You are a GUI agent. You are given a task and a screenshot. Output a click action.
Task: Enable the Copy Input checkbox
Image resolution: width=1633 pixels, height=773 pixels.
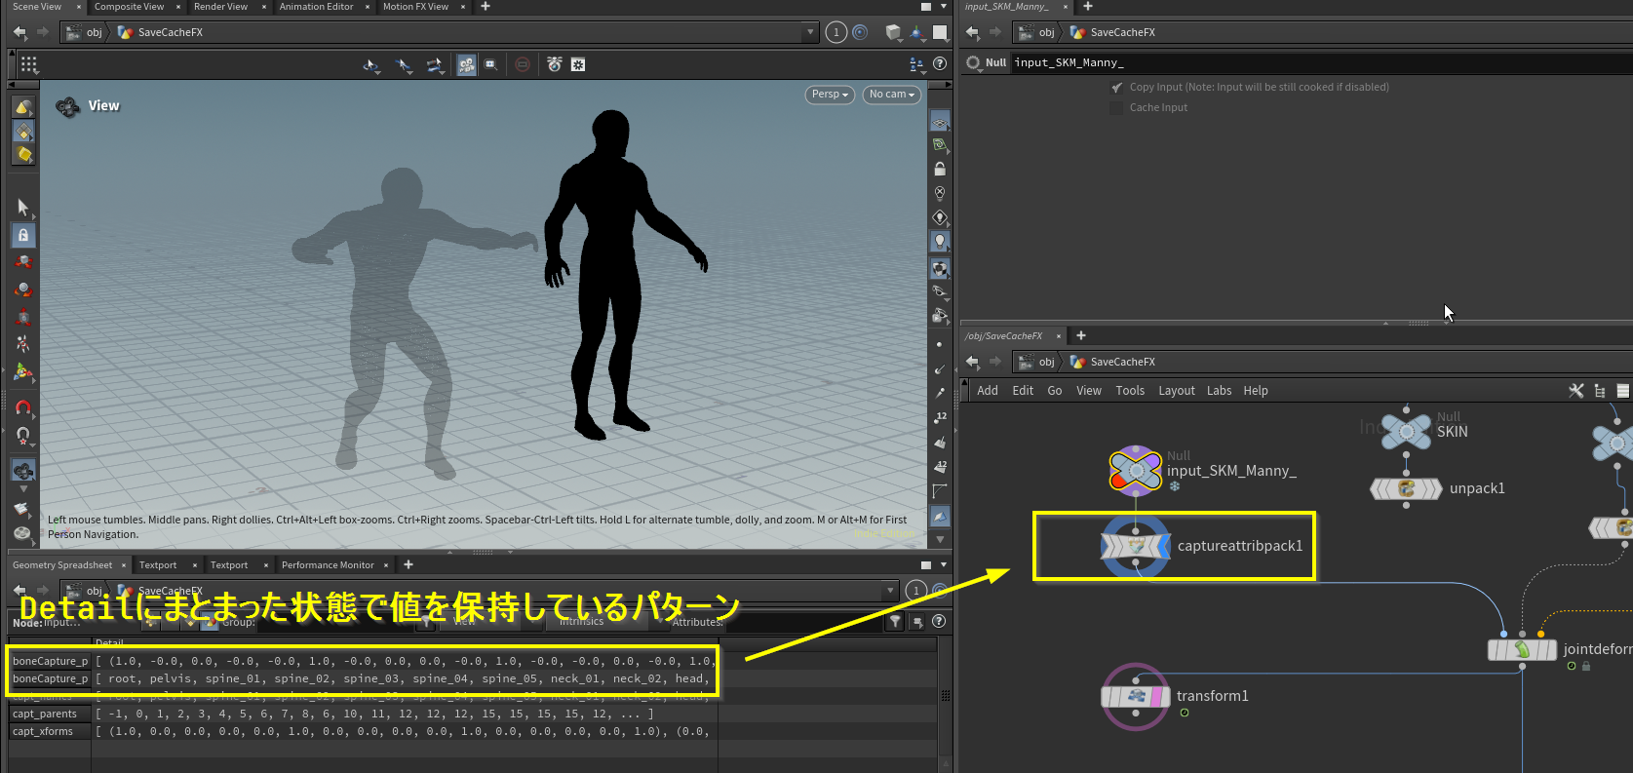(1116, 87)
